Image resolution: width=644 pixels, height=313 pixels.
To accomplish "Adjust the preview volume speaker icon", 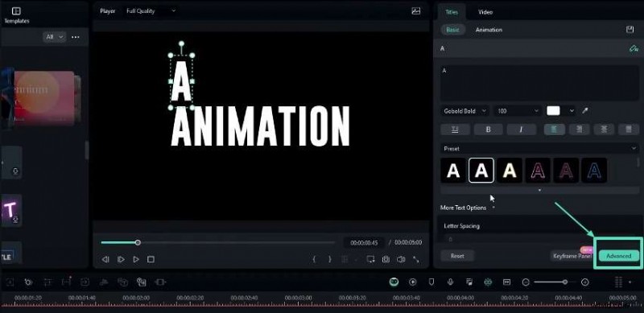I will (401, 259).
